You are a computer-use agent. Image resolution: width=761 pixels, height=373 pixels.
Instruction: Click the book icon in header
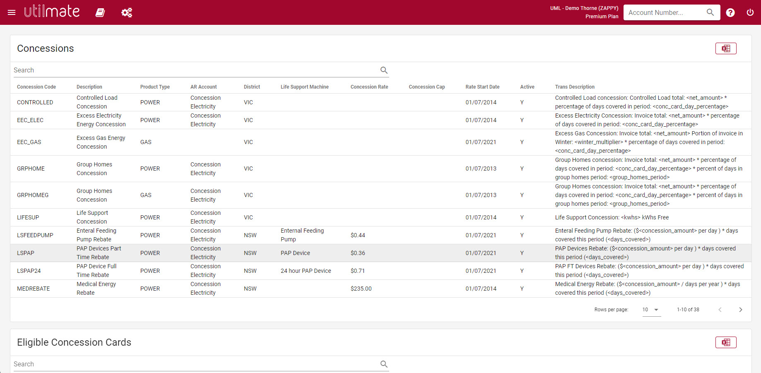(x=100, y=12)
